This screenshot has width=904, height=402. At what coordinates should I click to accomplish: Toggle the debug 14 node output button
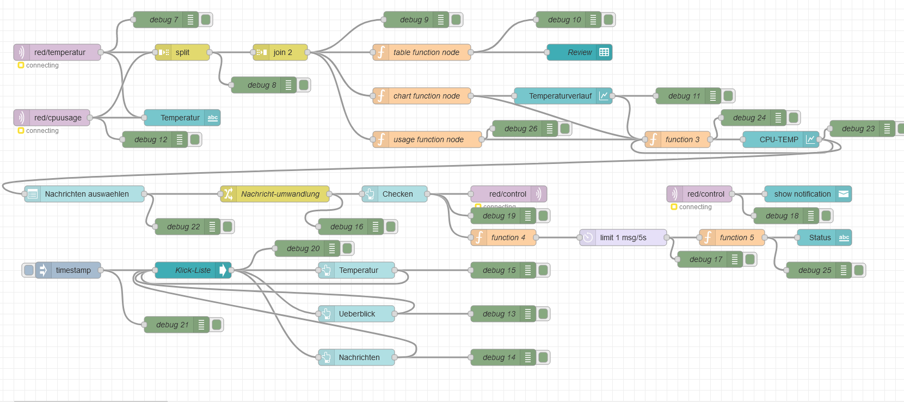(x=543, y=357)
